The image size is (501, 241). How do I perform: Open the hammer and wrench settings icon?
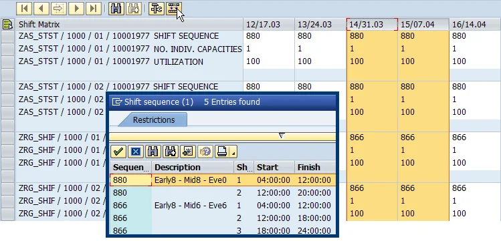(157, 9)
